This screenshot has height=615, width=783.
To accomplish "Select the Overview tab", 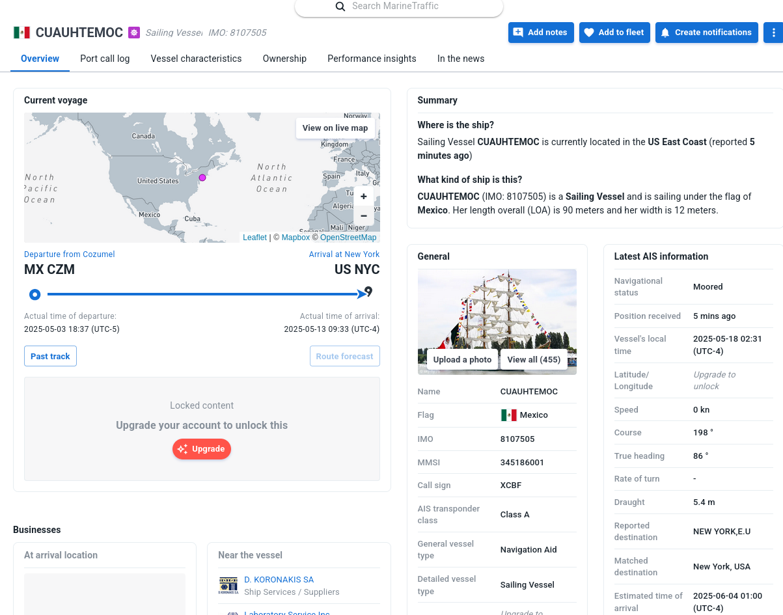I will 40,59.
